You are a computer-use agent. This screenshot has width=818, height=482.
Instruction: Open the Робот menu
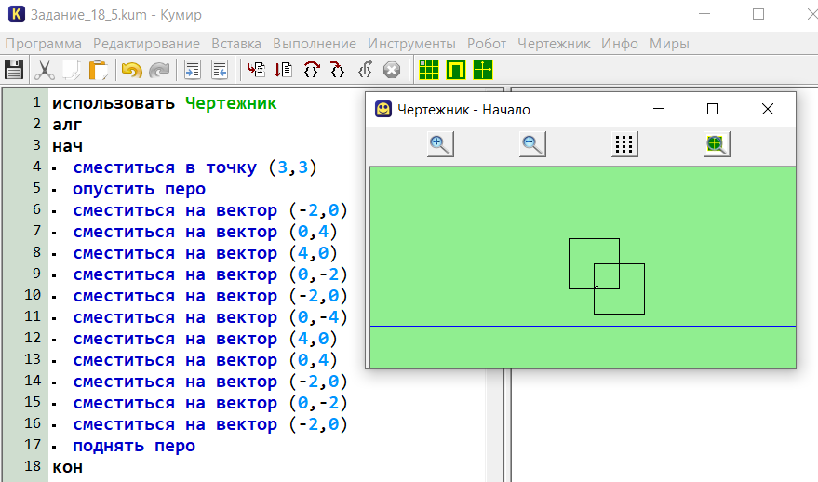[486, 44]
